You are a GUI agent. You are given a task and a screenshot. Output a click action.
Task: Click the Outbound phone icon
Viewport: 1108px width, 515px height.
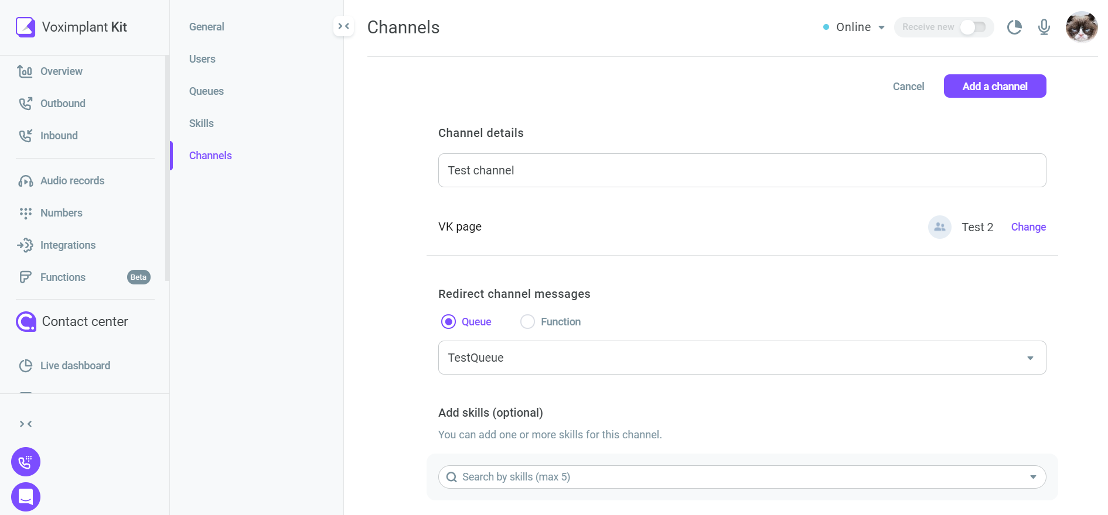point(25,104)
